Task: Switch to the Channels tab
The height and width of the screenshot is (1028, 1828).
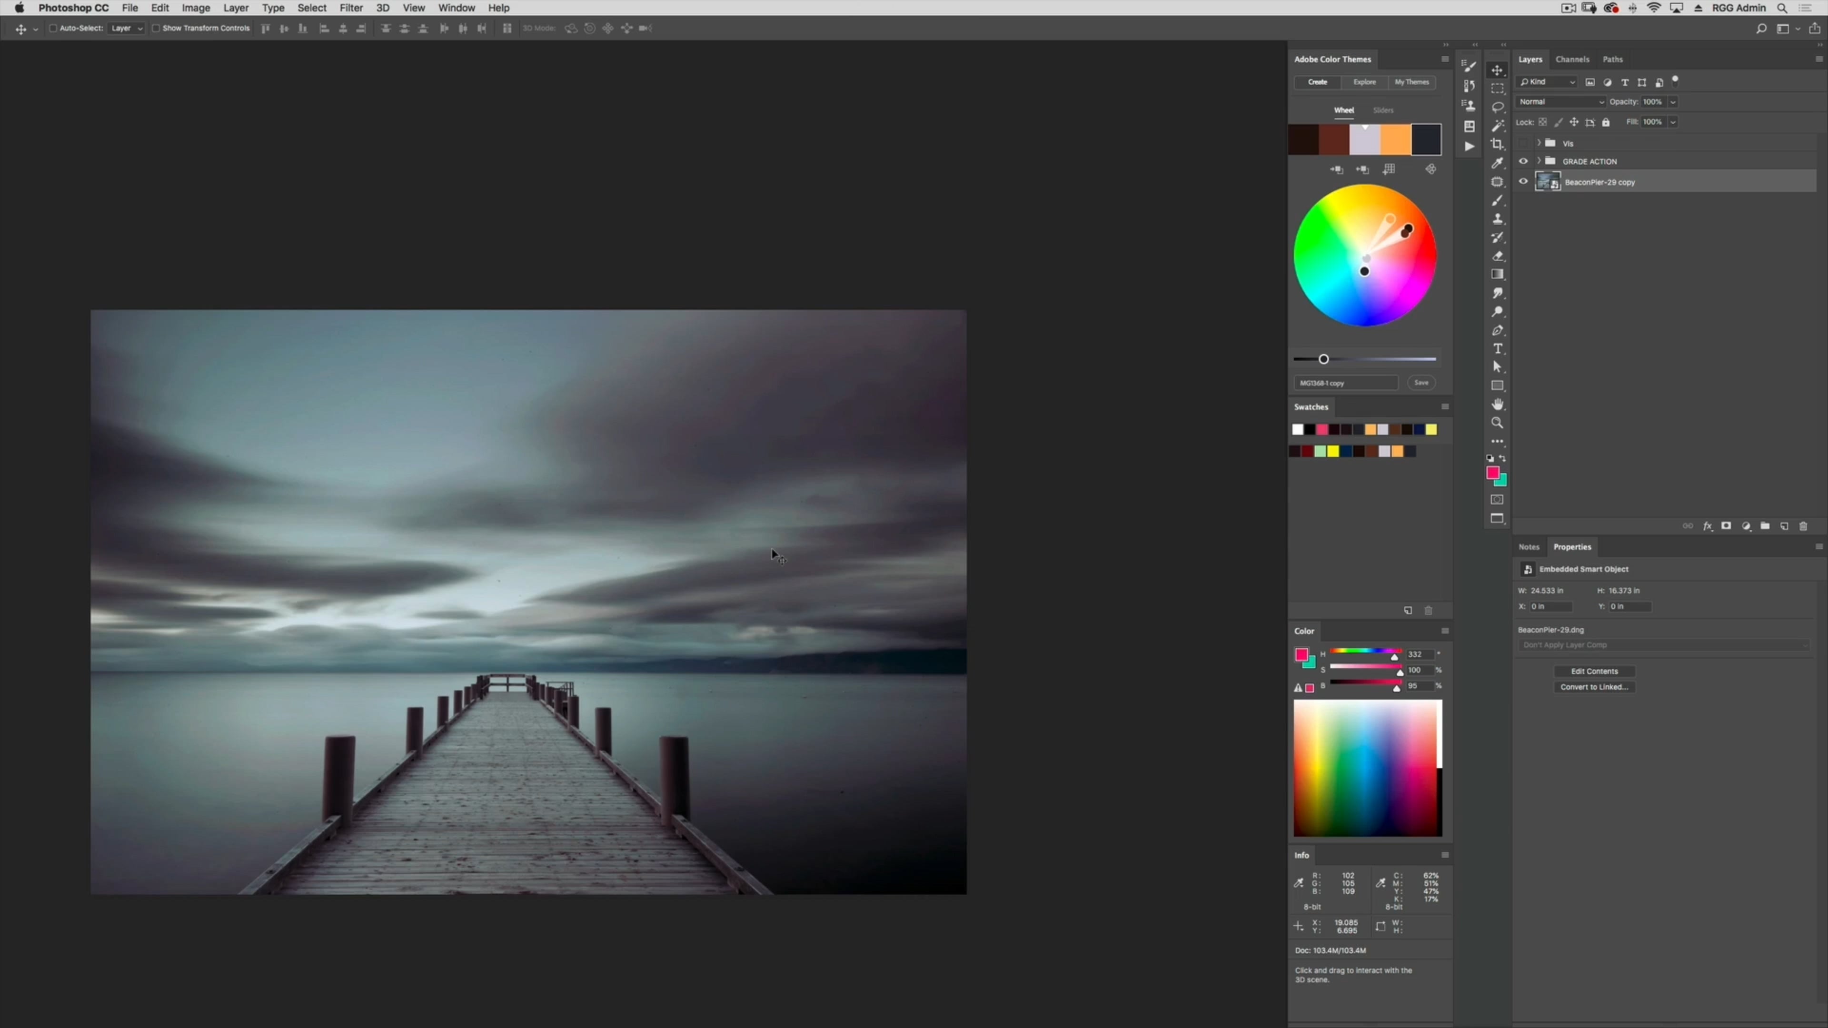Action: (1572, 59)
